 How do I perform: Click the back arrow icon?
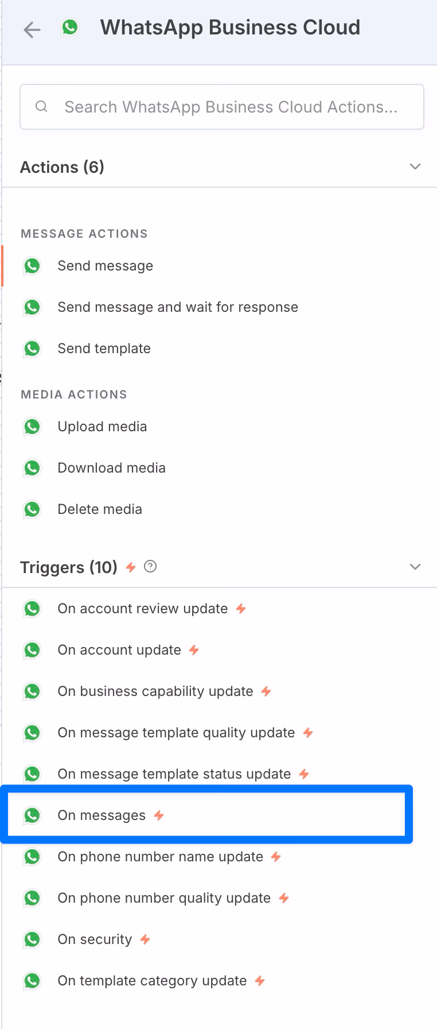[x=32, y=29]
